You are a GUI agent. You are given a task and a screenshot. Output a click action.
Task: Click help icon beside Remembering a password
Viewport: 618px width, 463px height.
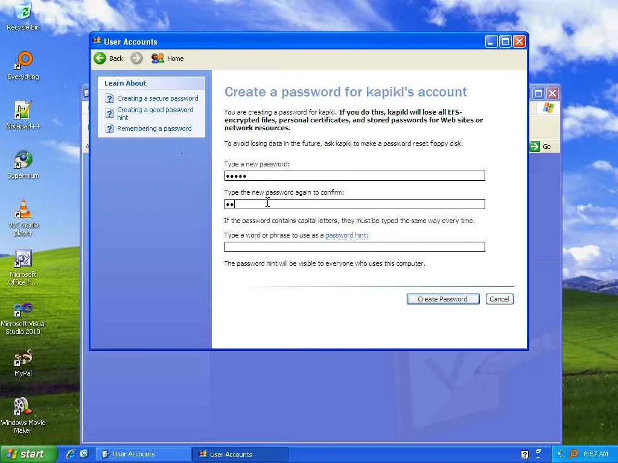110,129
